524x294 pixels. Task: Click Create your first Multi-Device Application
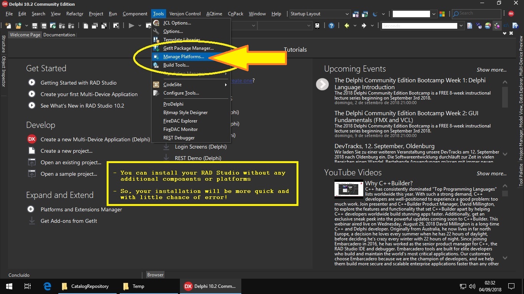pyautogui.click(x=89, y=94)
